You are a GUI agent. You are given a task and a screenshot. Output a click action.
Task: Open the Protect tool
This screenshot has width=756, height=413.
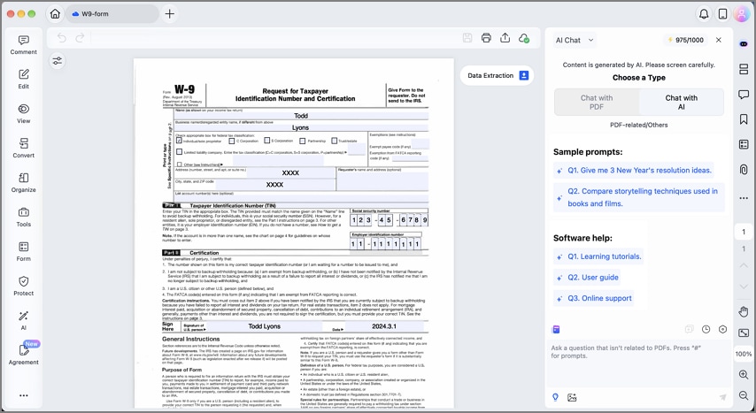click(23, 287)
